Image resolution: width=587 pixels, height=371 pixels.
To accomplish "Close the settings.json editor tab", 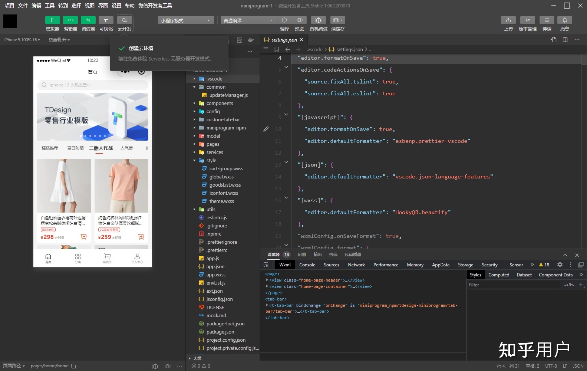I will (301, 40).
